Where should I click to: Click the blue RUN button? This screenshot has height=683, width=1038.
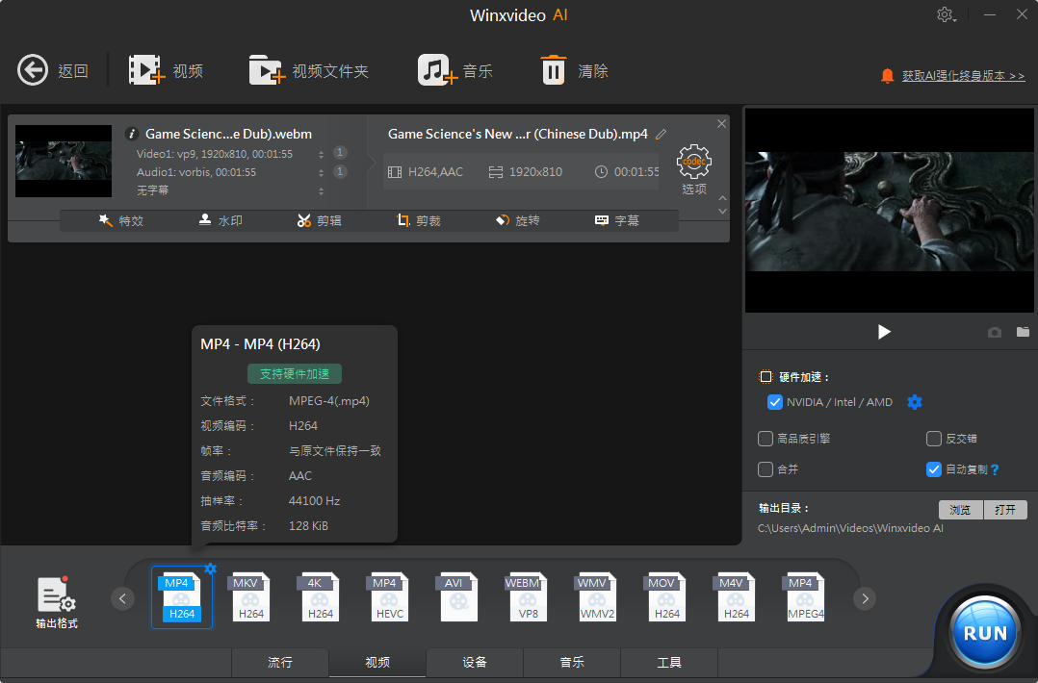pyautogui.click(x=985, y=633)
